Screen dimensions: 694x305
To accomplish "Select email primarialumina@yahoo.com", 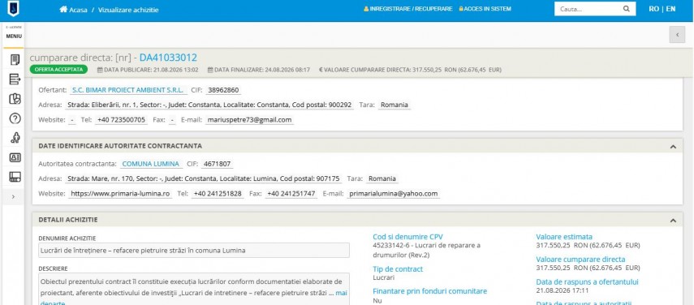I will click(394, 194).
